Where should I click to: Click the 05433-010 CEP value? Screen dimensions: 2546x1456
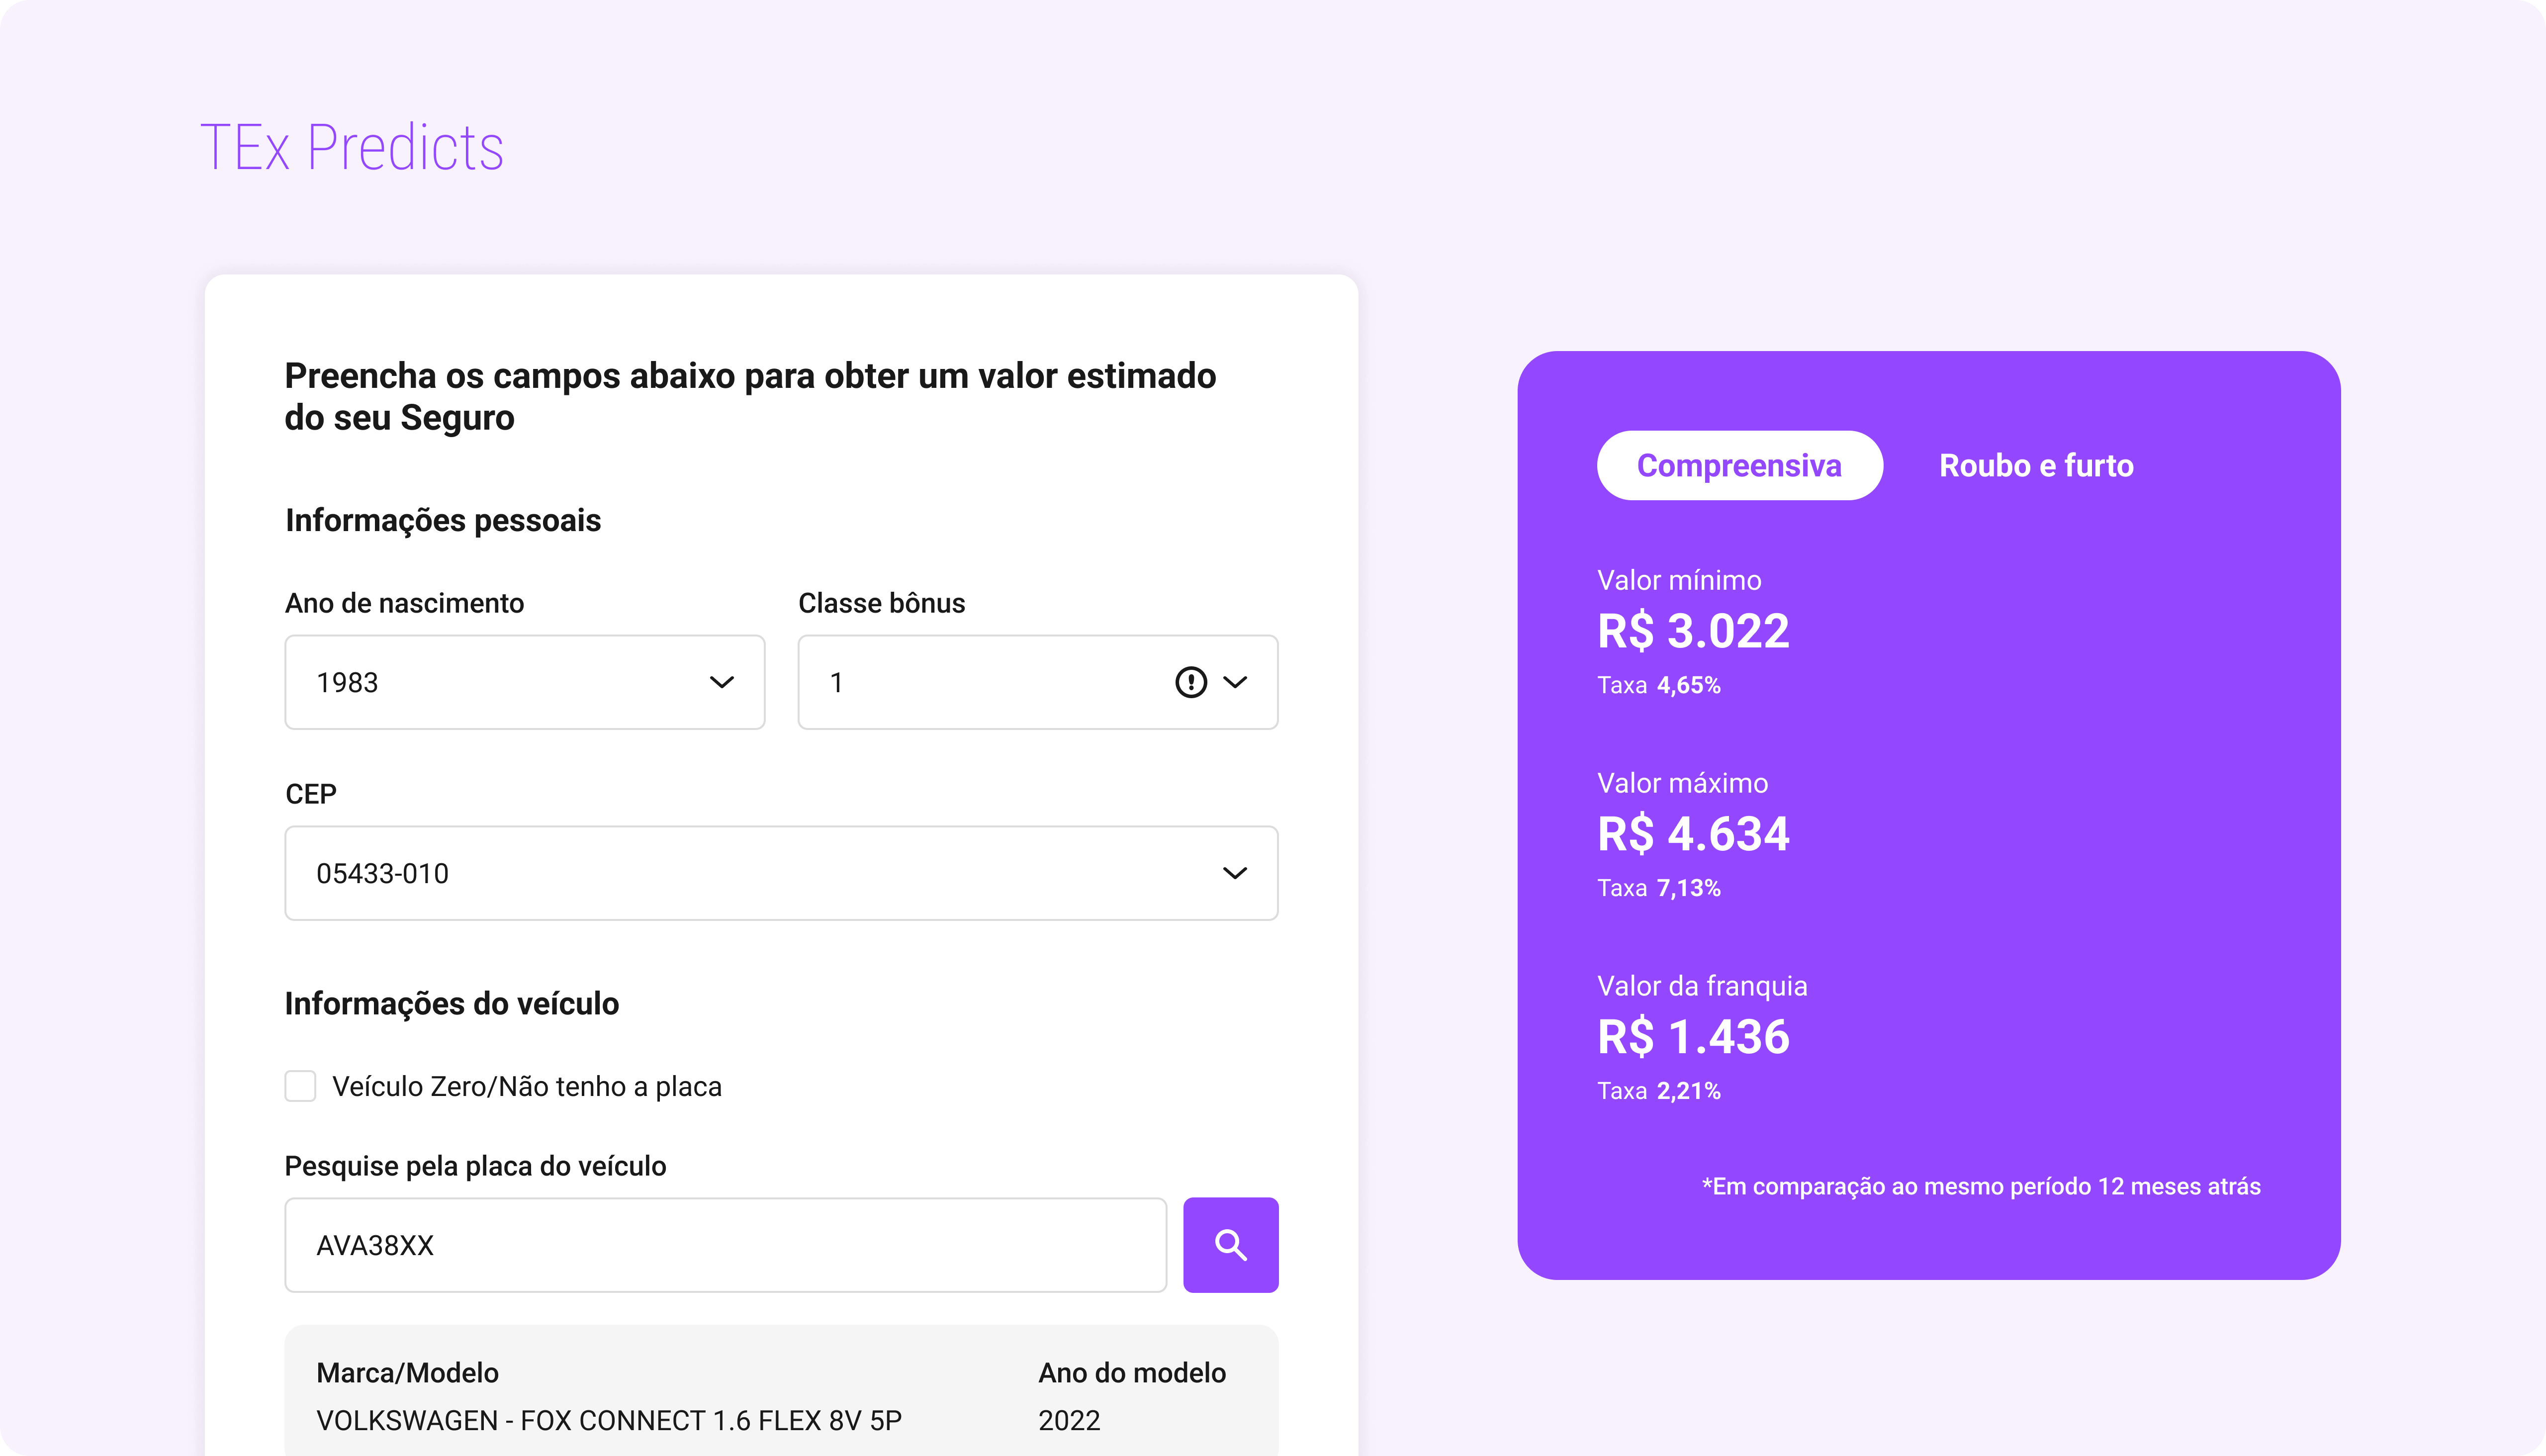coord(382,873)
